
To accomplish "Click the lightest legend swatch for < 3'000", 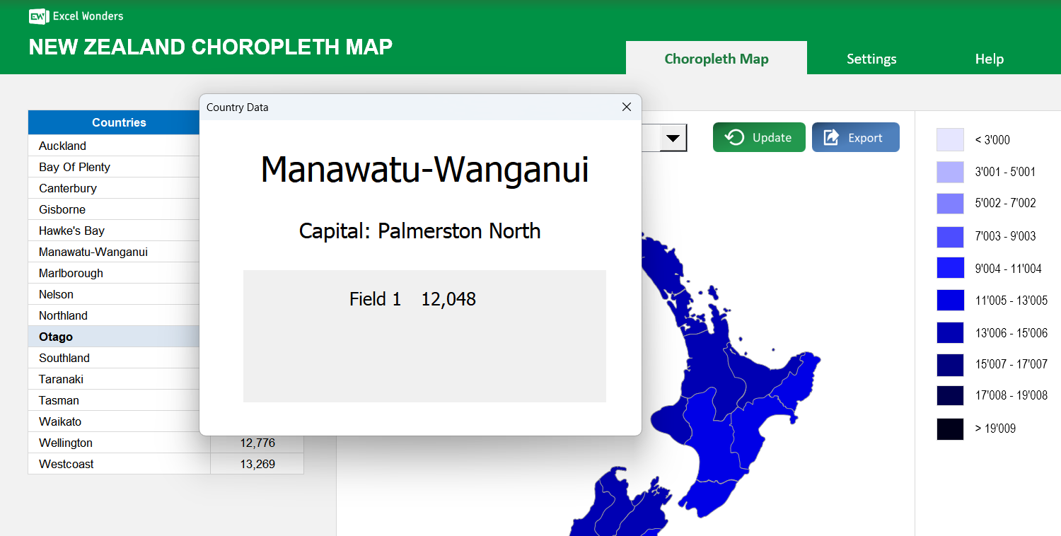I will pos(950,139).
